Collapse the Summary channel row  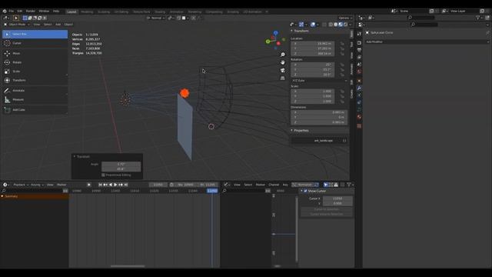[x=2, y=196]
